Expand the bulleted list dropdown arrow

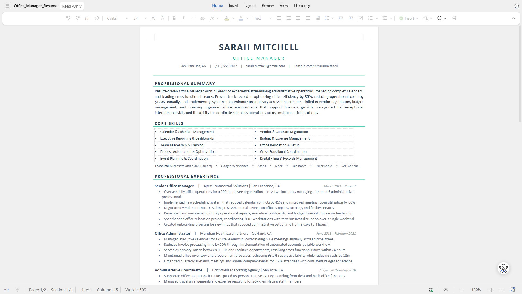pyautogui.click(x=377, y=18)
